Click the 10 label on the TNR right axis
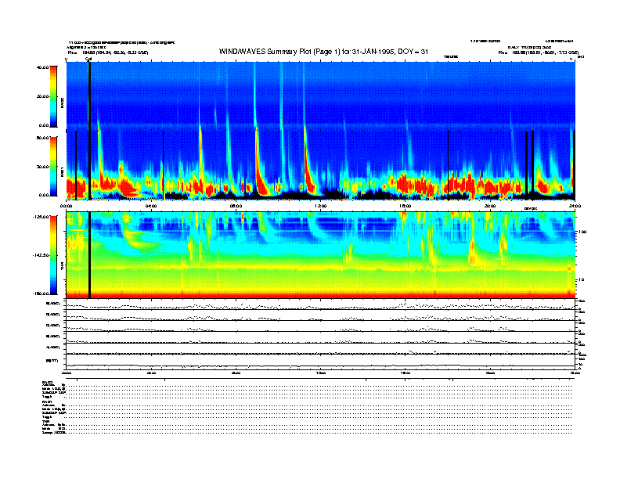620x479 pixels. 582,280
